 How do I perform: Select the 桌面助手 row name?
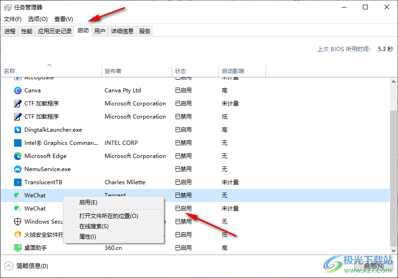click(36, 248)
